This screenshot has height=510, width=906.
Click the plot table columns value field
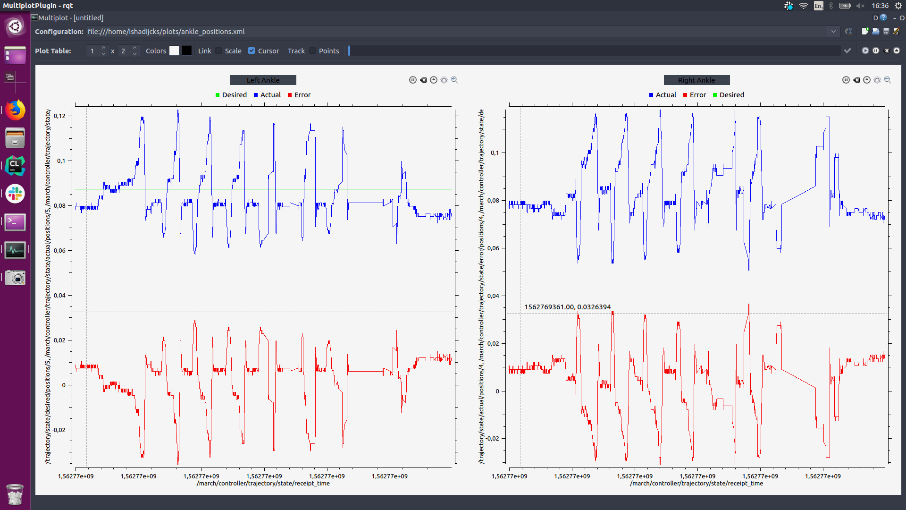click(125, 51)
